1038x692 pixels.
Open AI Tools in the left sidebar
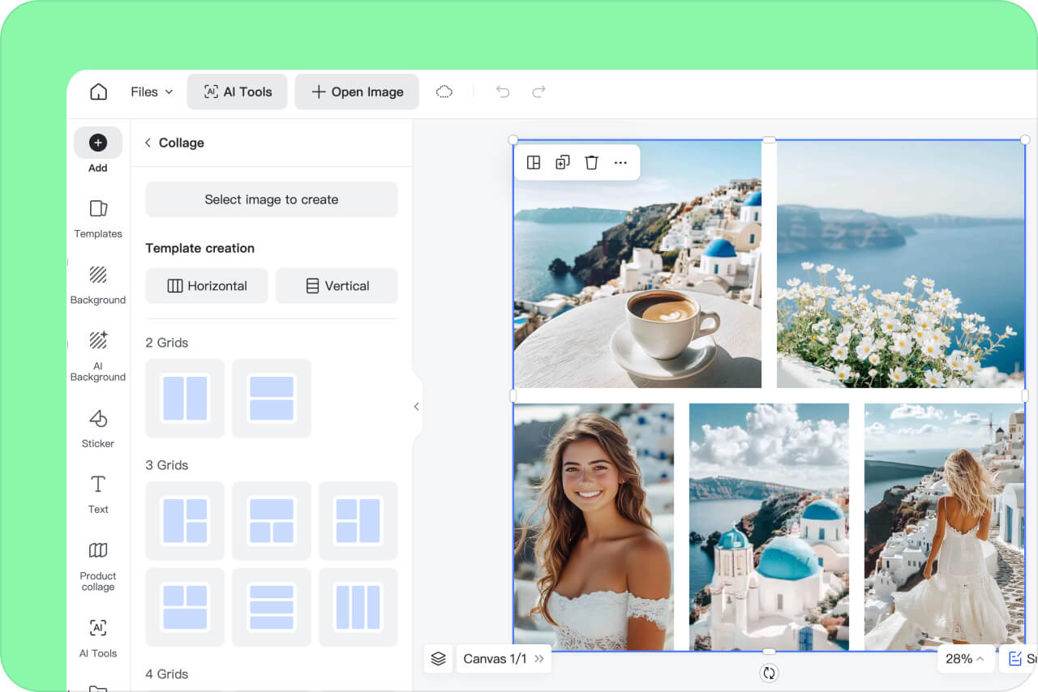[x=98, y=638]
